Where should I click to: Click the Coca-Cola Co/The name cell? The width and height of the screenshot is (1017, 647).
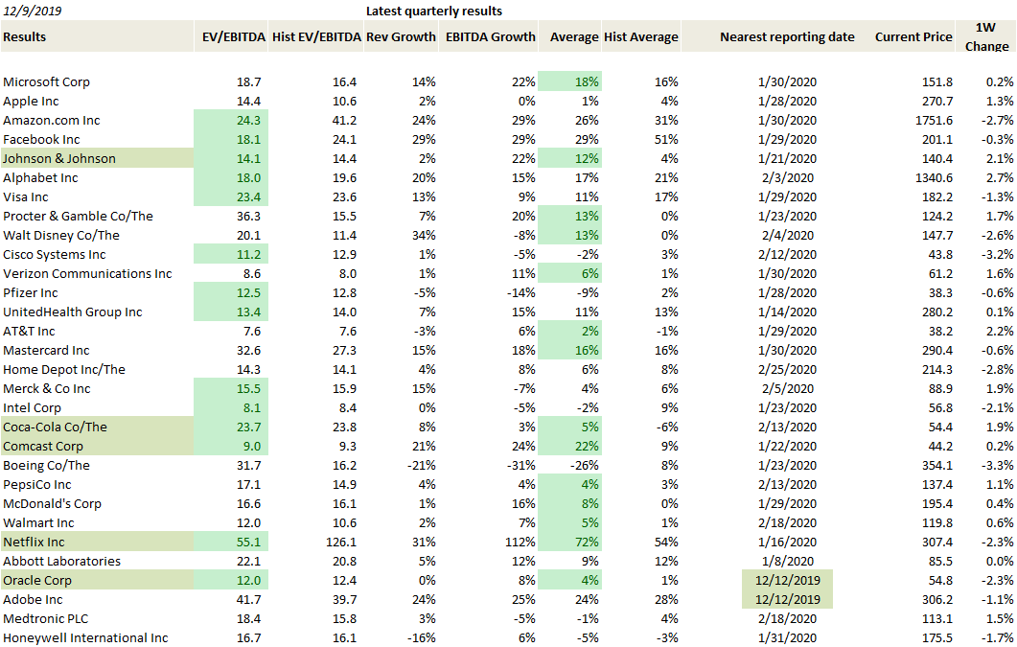click(x=55, y=427)
